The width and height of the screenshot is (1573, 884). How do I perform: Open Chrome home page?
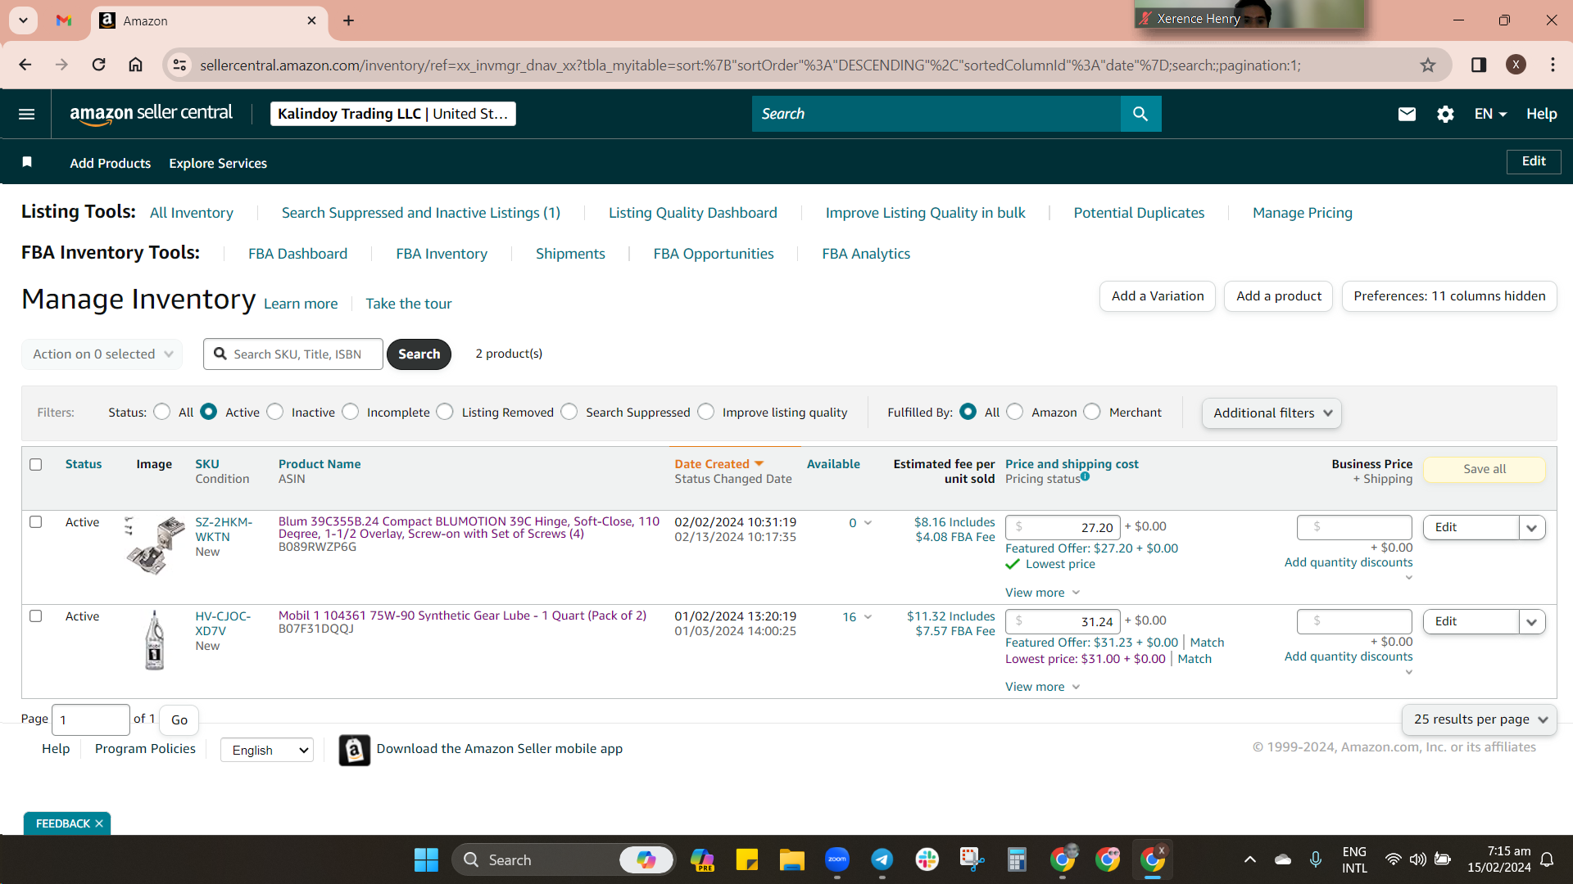[135, 65]
